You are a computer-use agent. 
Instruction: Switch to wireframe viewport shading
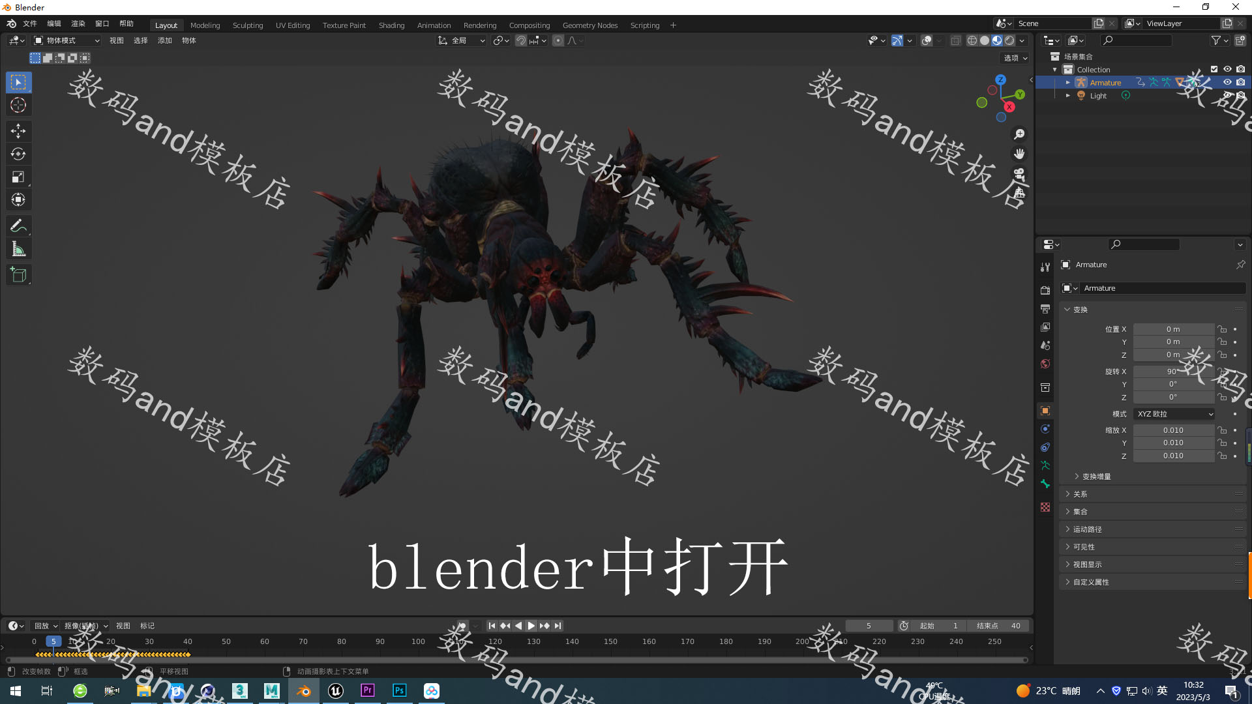(x=972, y=40)
